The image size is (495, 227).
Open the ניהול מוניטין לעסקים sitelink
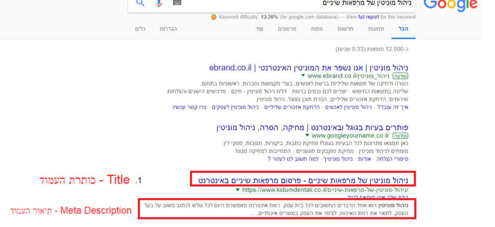235,107
